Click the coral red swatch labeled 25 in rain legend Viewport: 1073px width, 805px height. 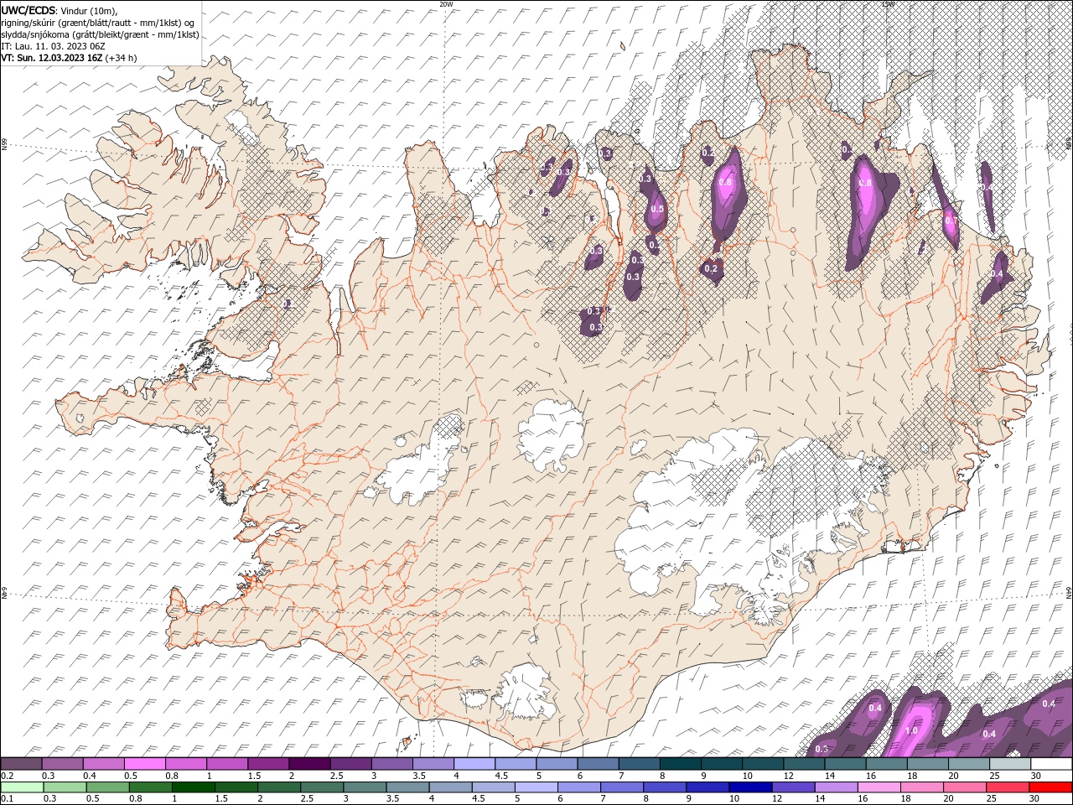point(1008,787)
